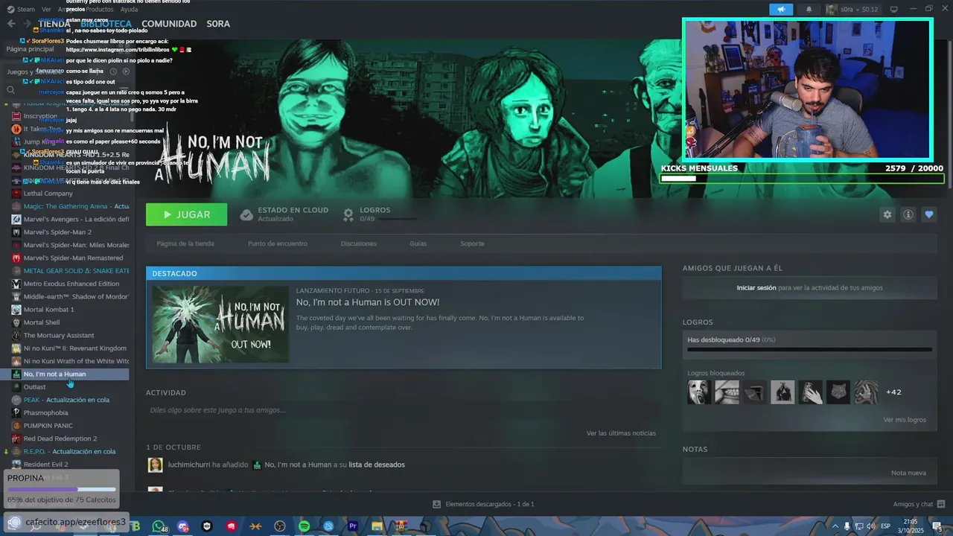Select third locked achievement icon
This screenshot has height=536, width=953.
(x=755, y=392)
